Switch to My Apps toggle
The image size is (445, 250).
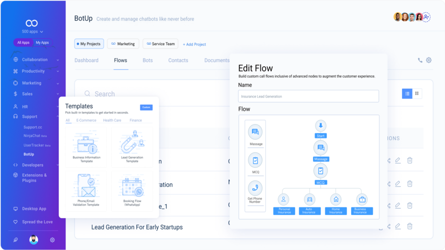[42, 42]
